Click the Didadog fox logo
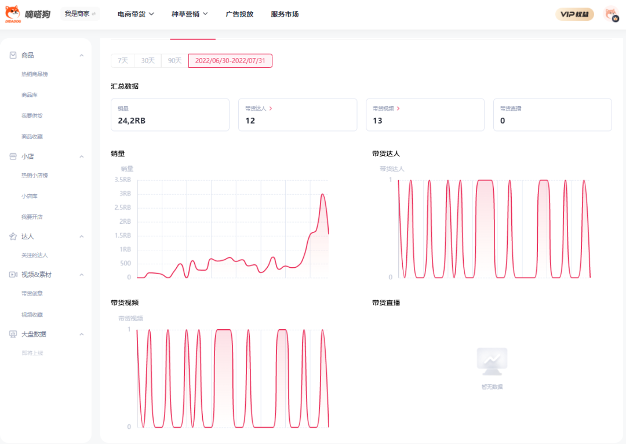 coord(13,14)
